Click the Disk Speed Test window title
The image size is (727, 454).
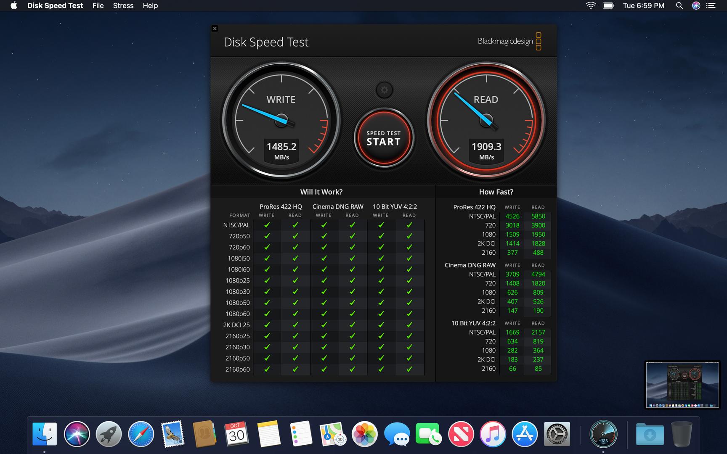coord(266,42)
